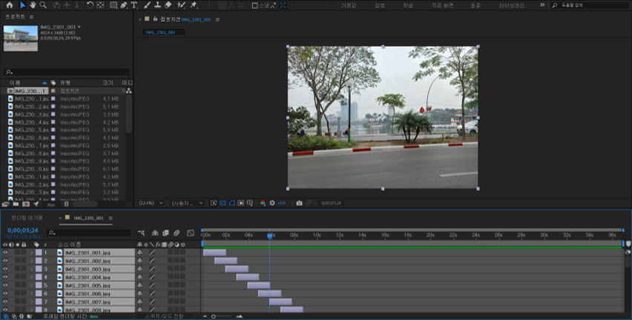
Task: Open the timeline panel menu icon
Action: 111,219
